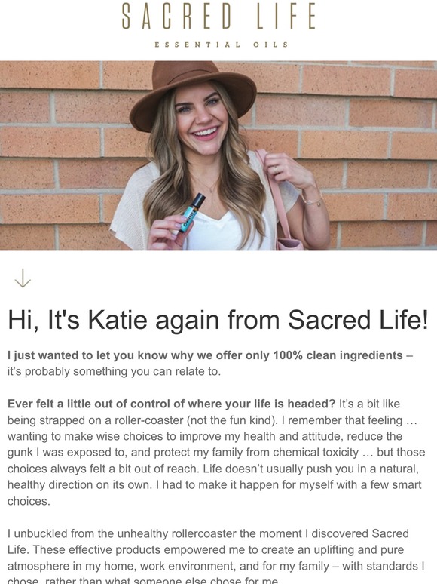Click the bold "Ever felt a little out of control" question

pyautogui.click(x=172, y=404)
